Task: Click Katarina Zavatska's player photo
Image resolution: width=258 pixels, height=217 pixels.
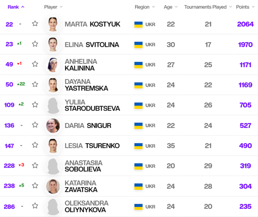Action: tap(53, 186)
